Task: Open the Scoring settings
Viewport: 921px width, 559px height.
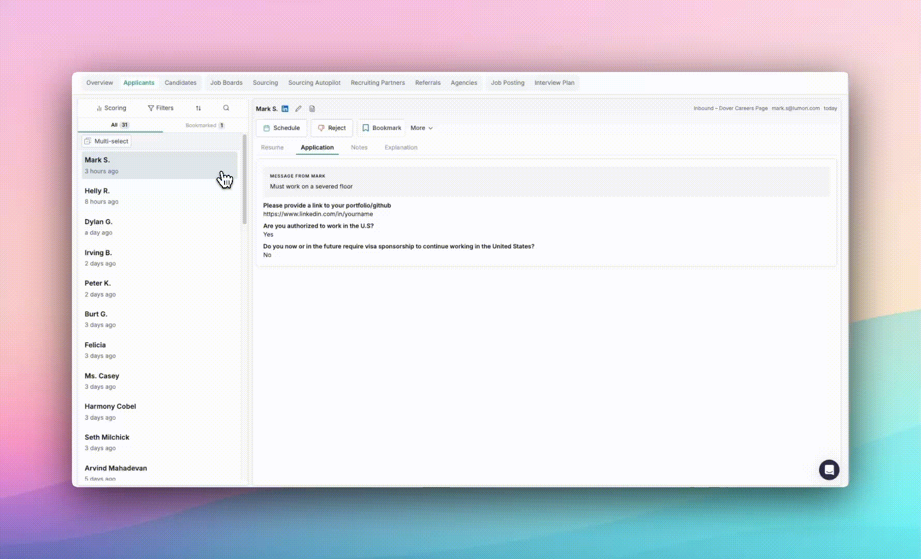Action: click(x=111, y=108)
